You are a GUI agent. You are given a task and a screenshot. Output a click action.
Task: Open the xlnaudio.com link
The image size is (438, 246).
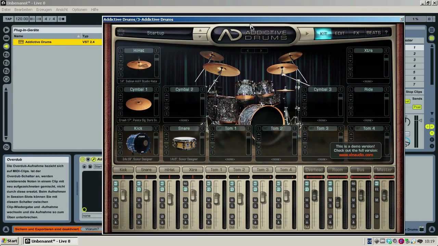(356, 155)
